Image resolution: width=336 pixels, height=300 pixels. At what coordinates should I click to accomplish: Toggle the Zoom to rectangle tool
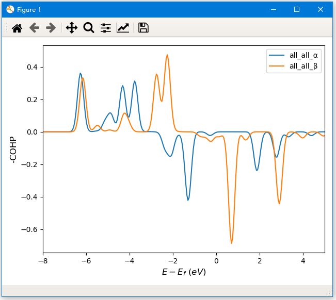pos(88,28)
